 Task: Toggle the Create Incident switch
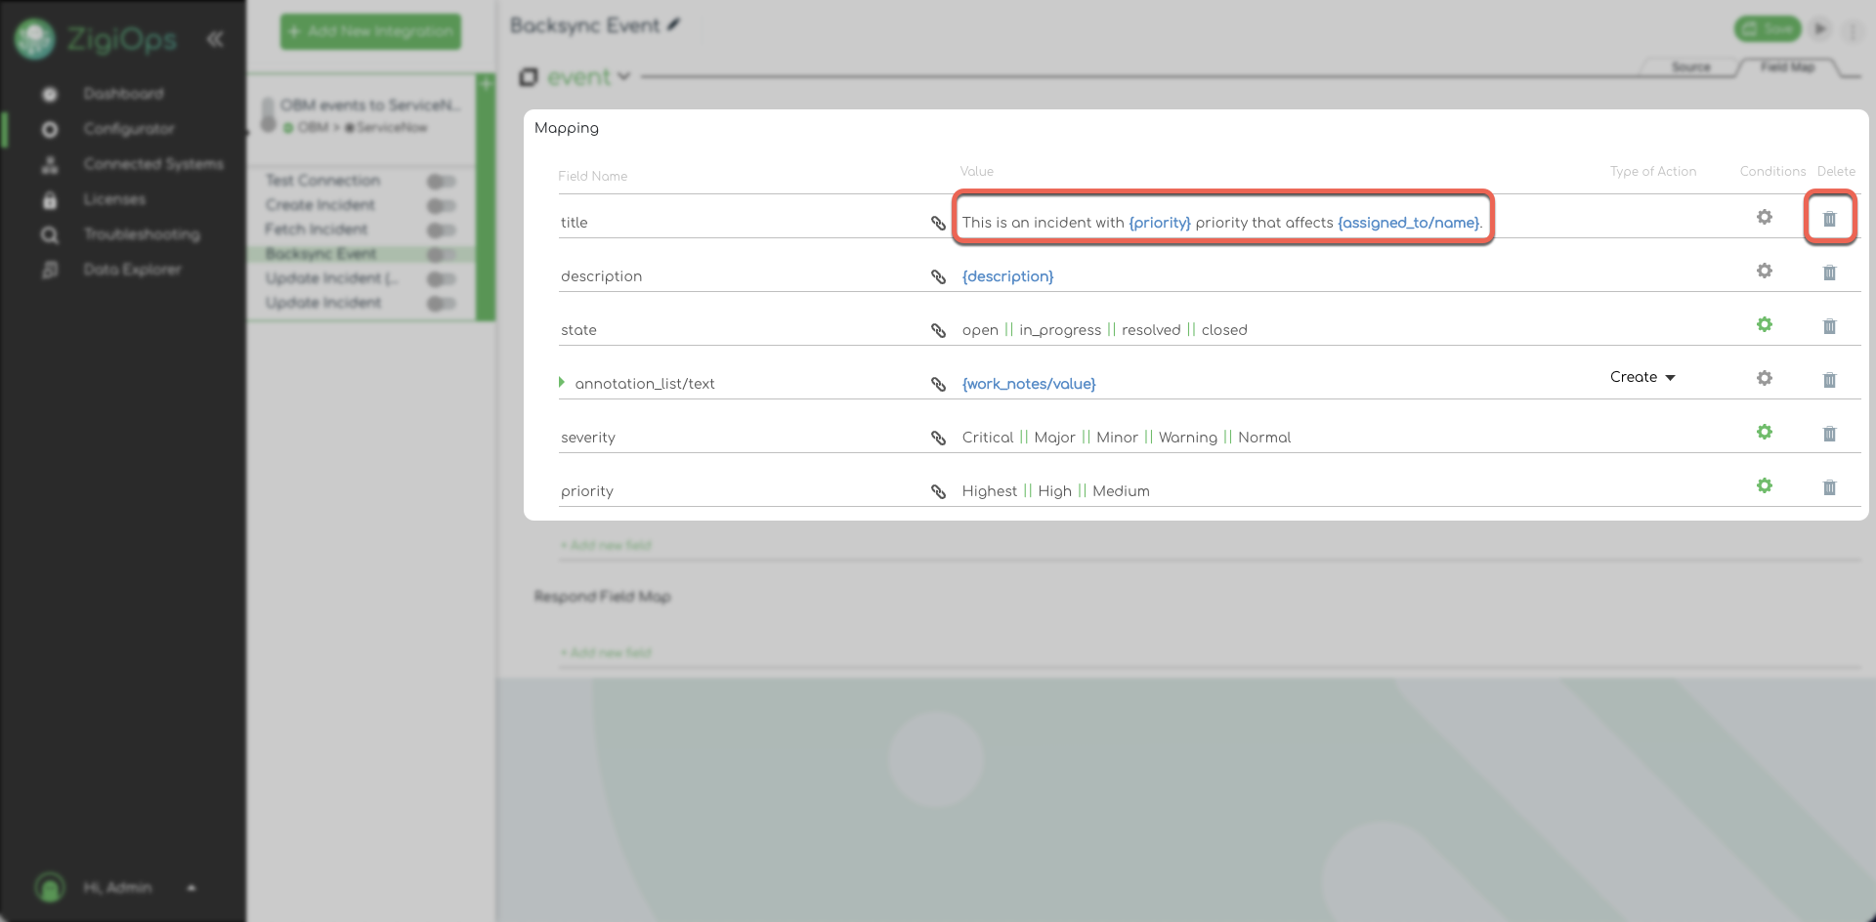441,206
